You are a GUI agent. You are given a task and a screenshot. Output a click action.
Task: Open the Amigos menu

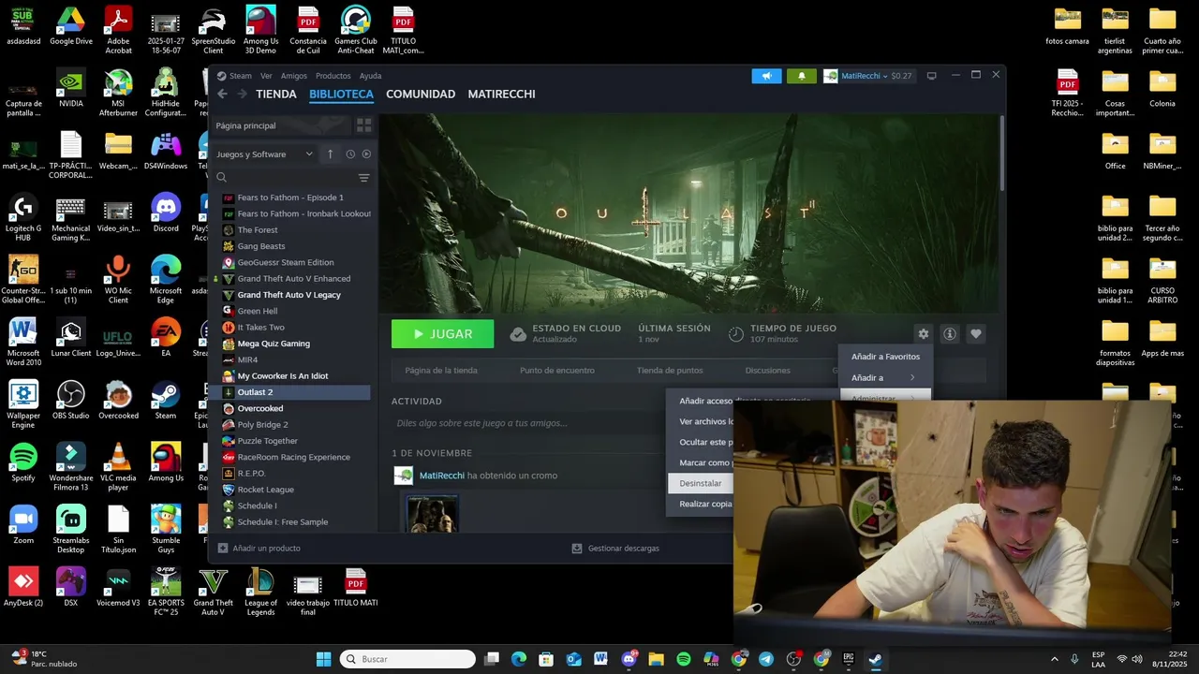[294, 76]
